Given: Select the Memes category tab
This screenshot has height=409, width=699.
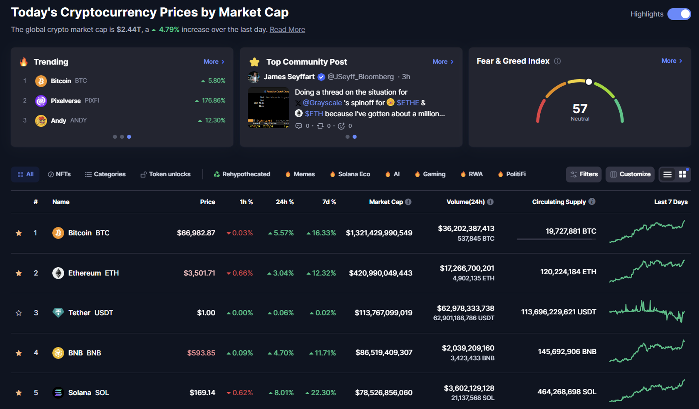Looking at the screenshot, I should [x=300, y=174].
